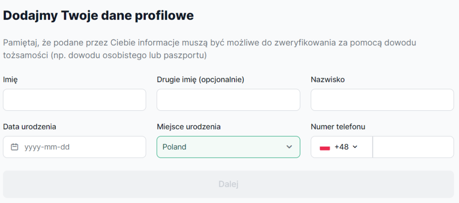This screenshot has height=203, width=459.
Task: Click into the Drugie imię input box
Action: [x=228, y=100]
